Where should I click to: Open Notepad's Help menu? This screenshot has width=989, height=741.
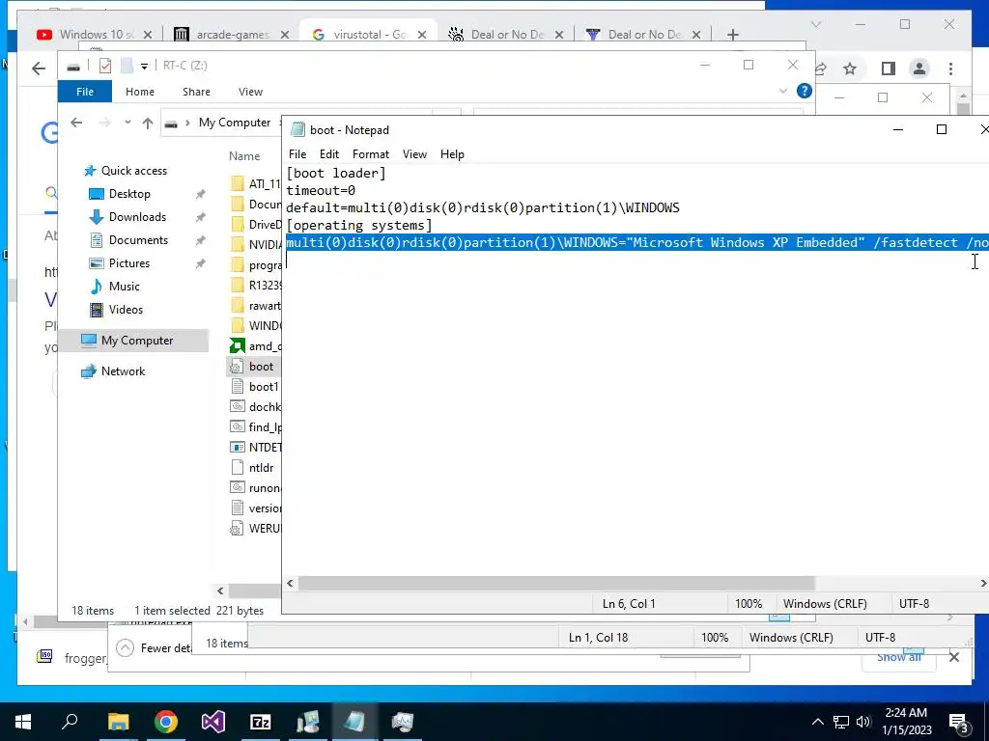[x=452, y=154]
